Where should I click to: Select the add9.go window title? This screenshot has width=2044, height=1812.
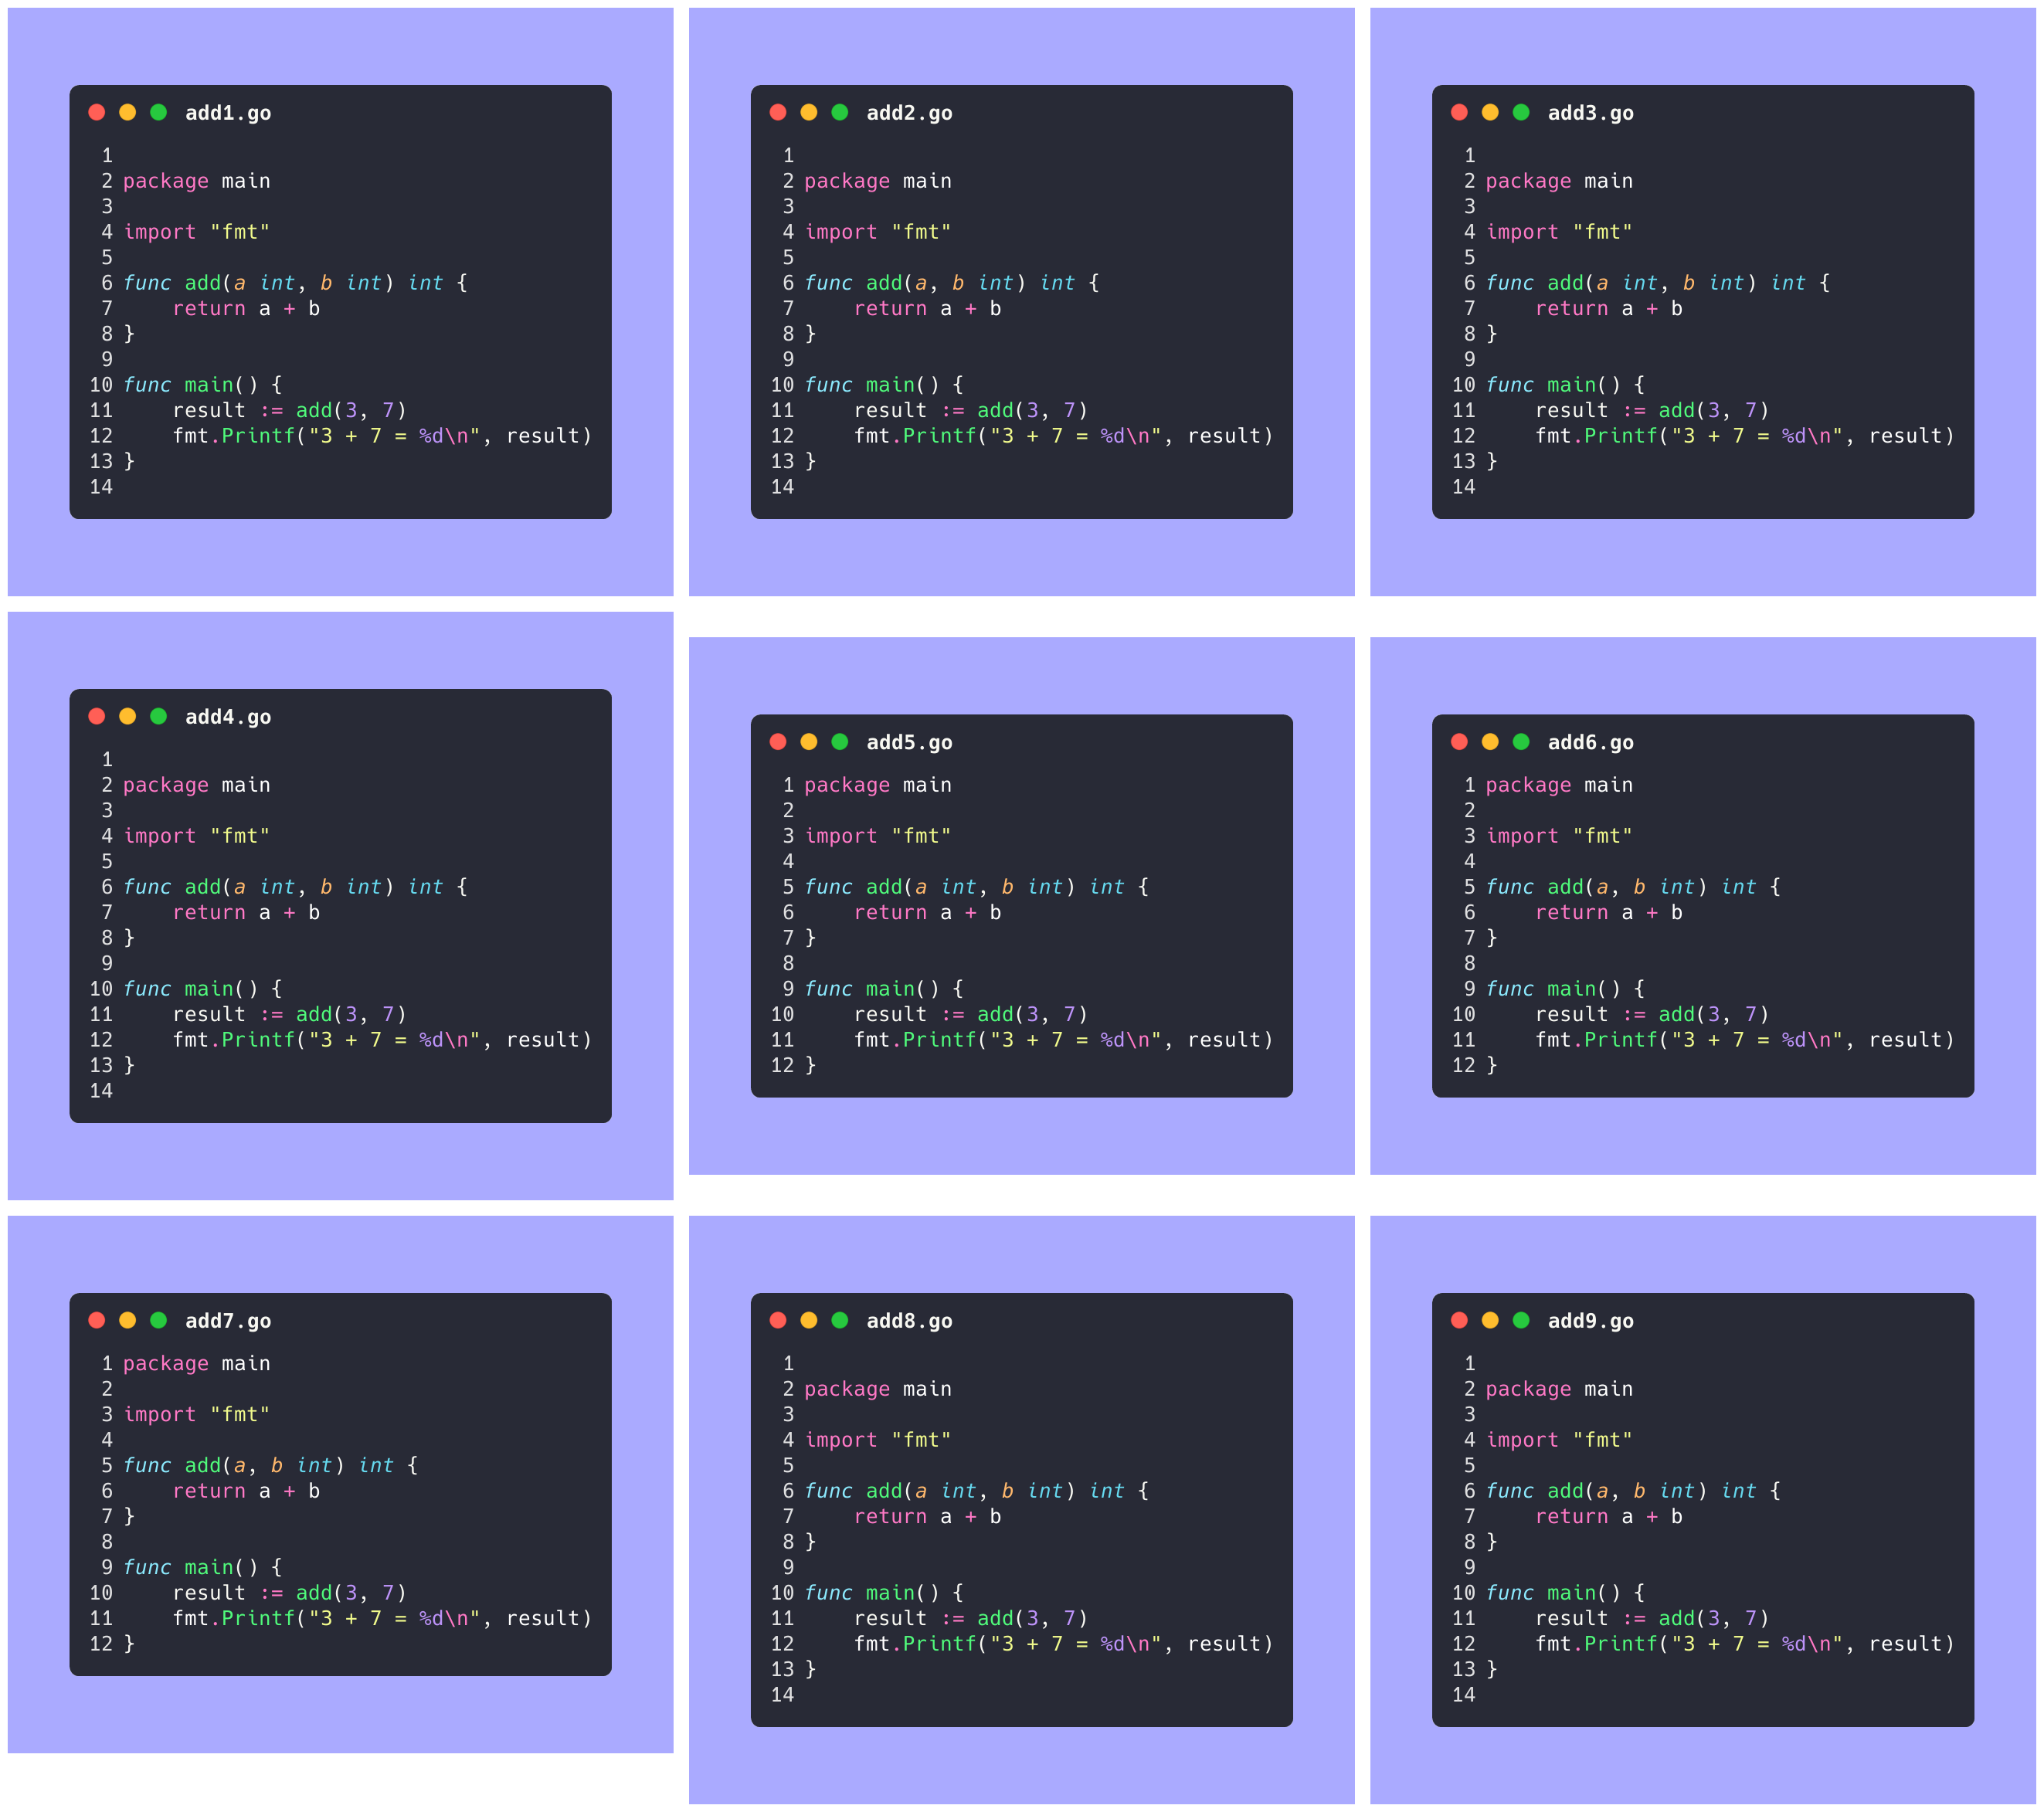click(1590, 1321)
